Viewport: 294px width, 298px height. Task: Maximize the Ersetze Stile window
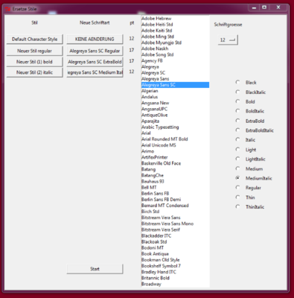(264, 7)
